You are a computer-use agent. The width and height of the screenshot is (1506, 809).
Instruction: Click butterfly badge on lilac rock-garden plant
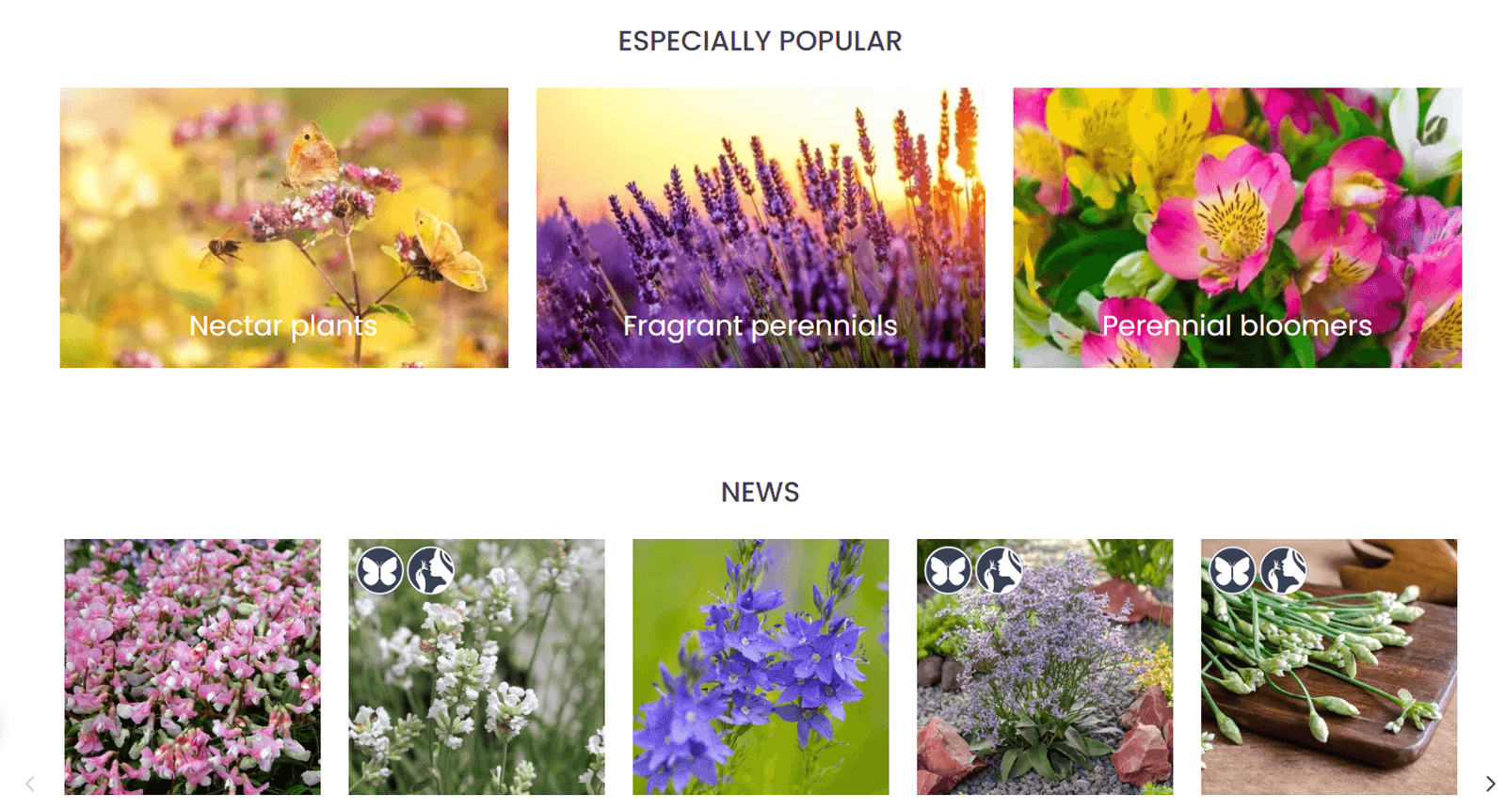point(949,570)
